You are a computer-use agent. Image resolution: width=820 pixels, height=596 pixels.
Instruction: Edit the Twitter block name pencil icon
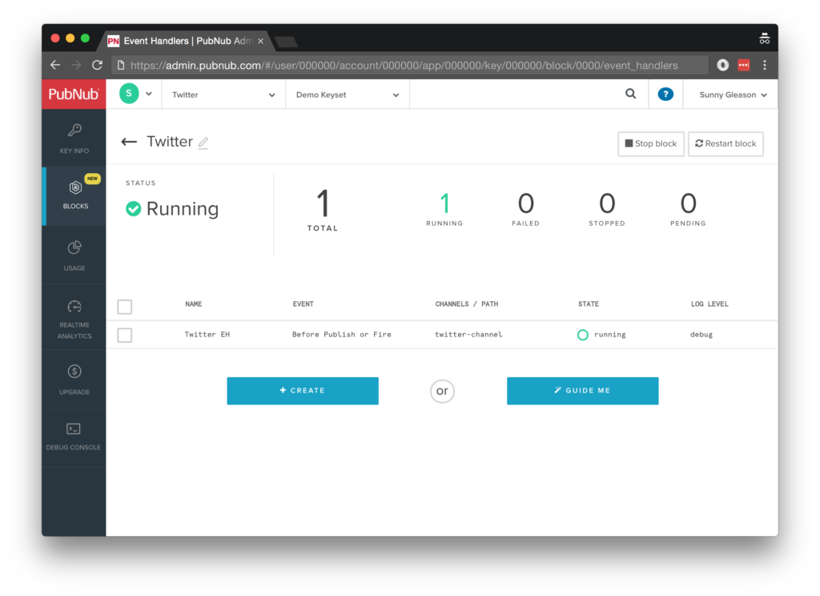tap(203, 143)
